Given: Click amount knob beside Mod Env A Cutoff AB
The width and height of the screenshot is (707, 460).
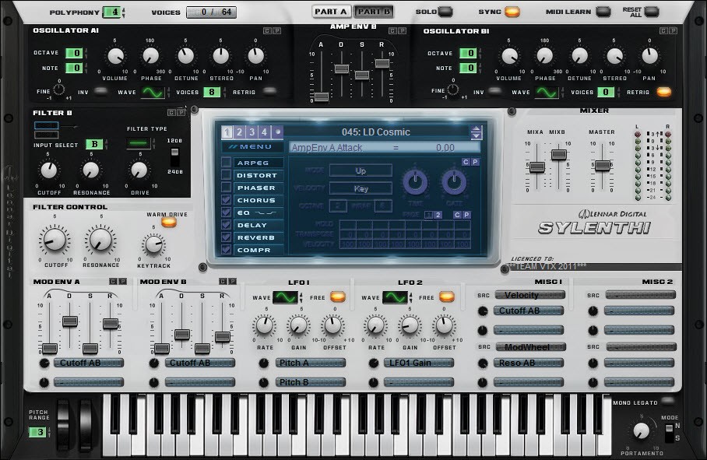Looking at the screenshot, I should coord(44,363).
